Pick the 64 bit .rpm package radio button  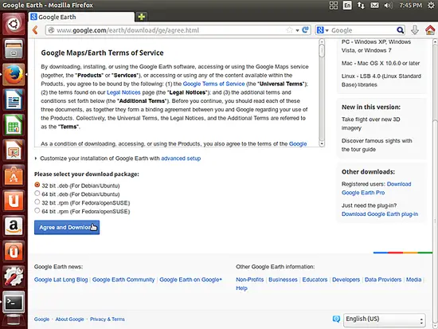click(37, 210)
